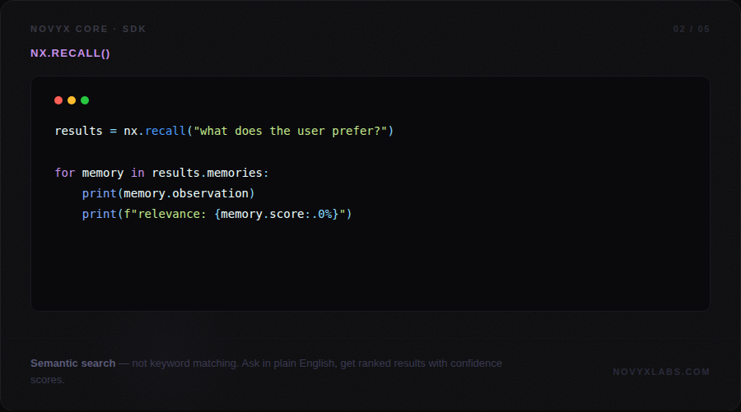Click the NOVYX CORE · SDK header label
Image resolution: width=741 pixels, height=412 pixels.
point(88,29)
